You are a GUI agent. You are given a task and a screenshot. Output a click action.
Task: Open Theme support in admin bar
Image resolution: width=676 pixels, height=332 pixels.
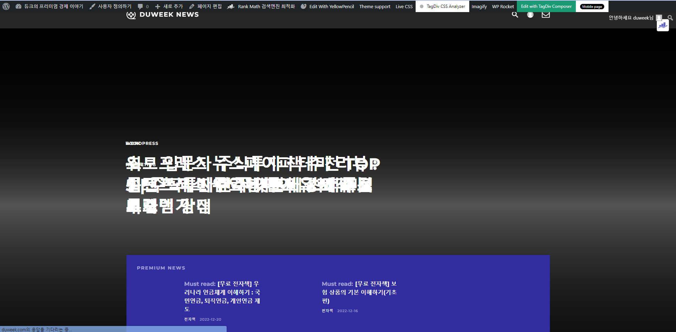click(x=375, y=6)
